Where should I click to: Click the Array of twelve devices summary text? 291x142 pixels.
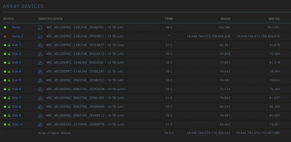(55, 133)
